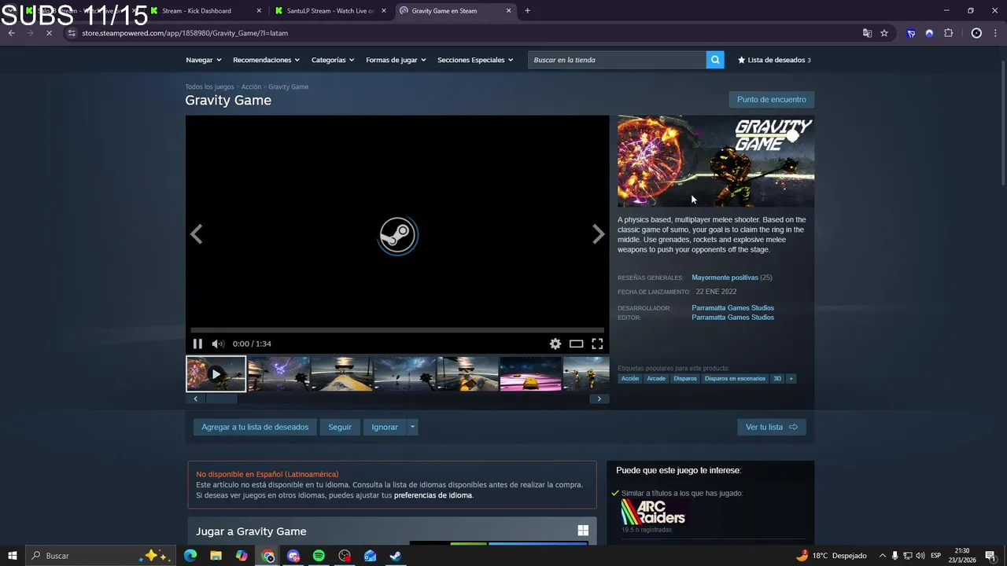Image resolution: width=1007 pixels, height=566 pixels.
Task: Expand the Formas de jugar menu
Action: point(396,60)
